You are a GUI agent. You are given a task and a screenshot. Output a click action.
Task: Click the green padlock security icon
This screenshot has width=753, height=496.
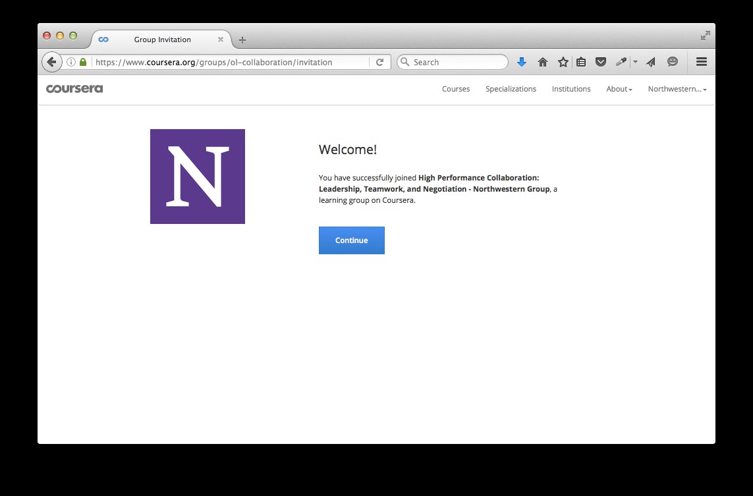coord(83,62)
